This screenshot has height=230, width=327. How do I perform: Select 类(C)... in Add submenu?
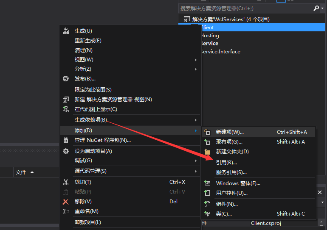pos(258,214)
